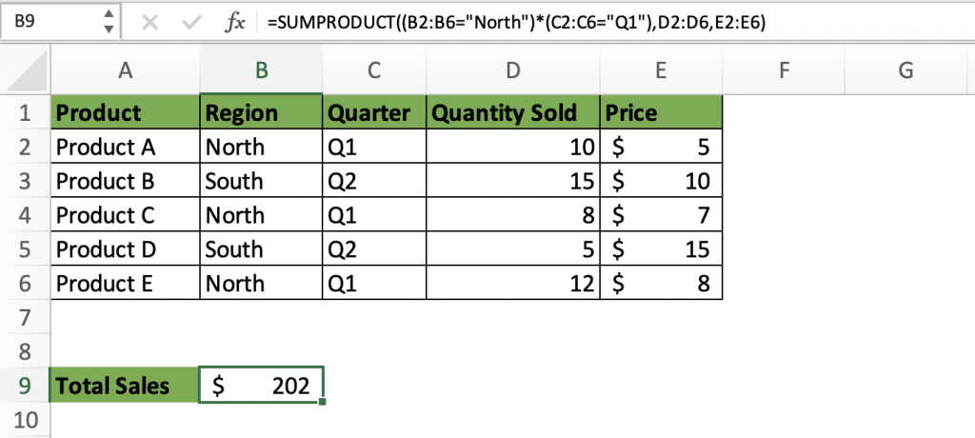Click the Name Box down arrow
Viewport: 975px width, 438px height.
[x=109, y=30]
